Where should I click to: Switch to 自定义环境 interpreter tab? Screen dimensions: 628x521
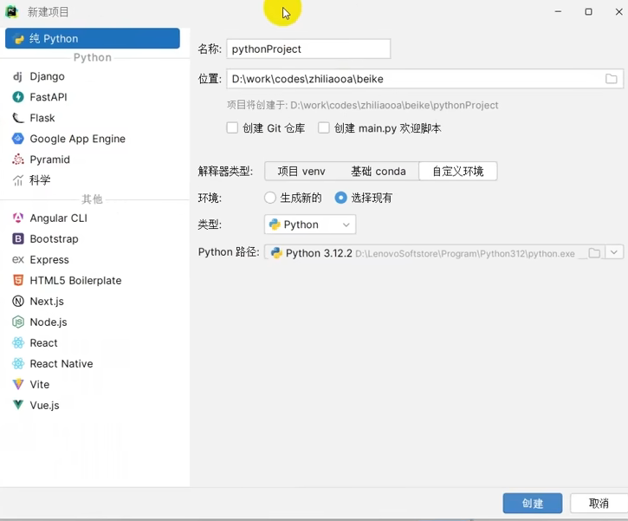pyautogui.click(x=457, y=171)
